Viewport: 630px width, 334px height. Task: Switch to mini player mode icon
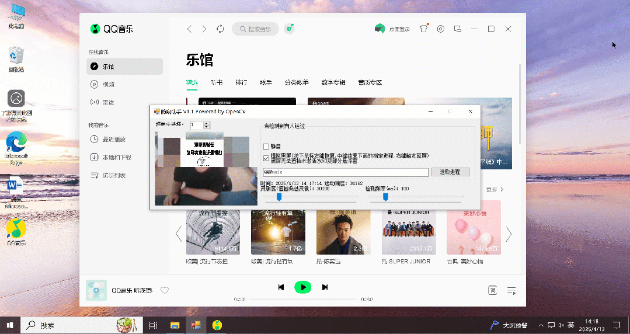(x=458, y=29)
